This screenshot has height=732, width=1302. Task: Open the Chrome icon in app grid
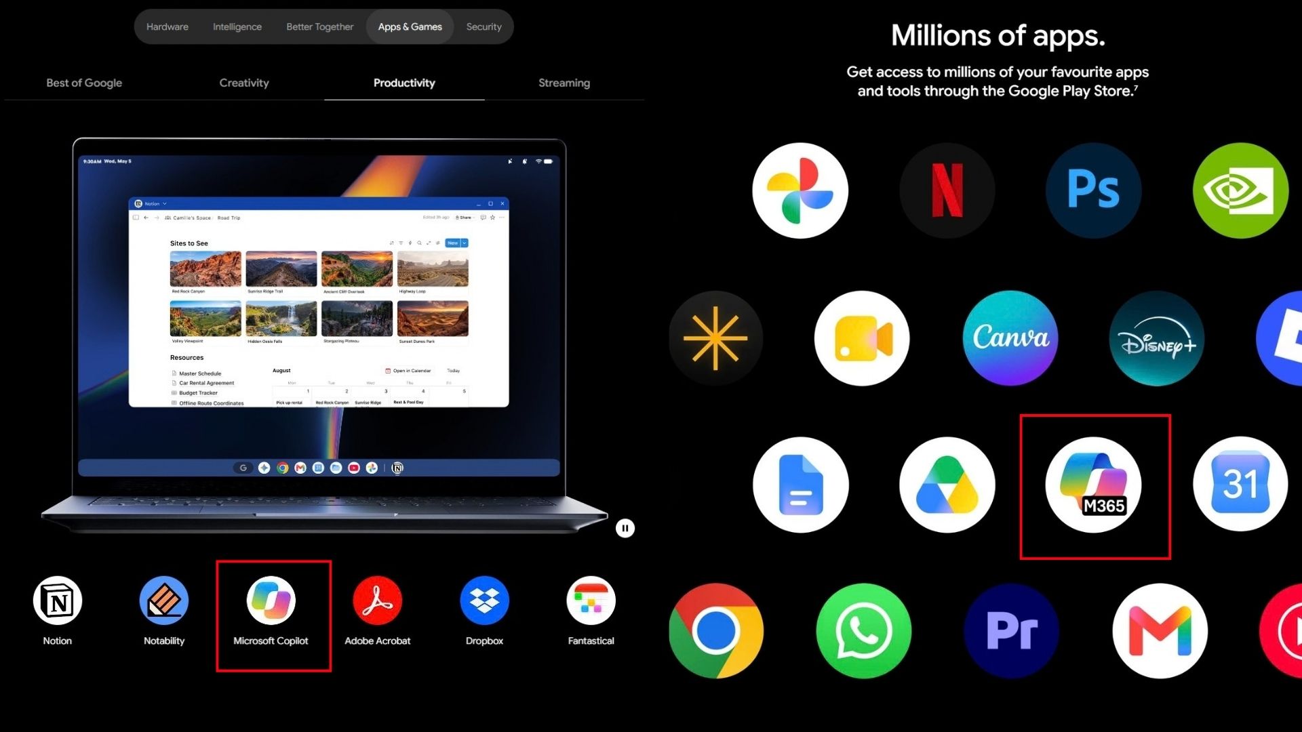pyautogui.click(x=716, y=631)
